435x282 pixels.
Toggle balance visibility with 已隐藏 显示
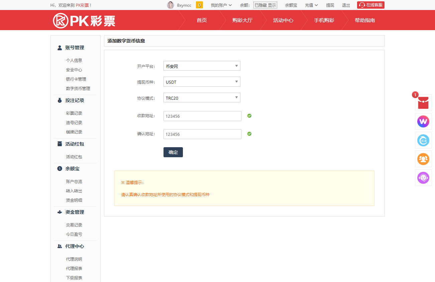coord(265,5)
